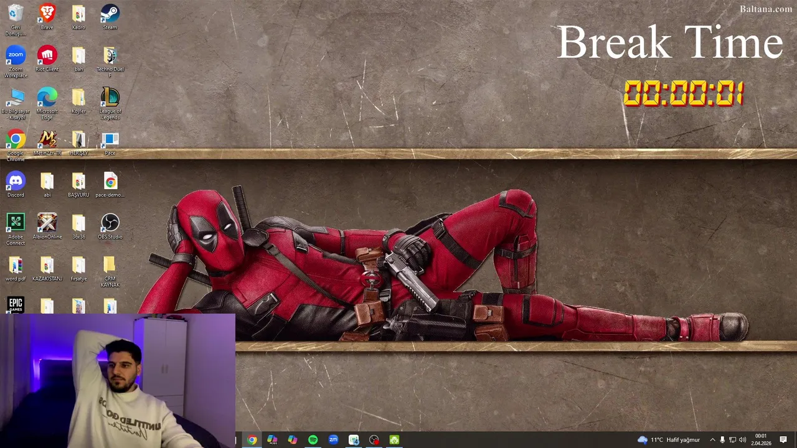
Task: Launch the Riot Client shortcut
Action: click(x=47, y=59)
